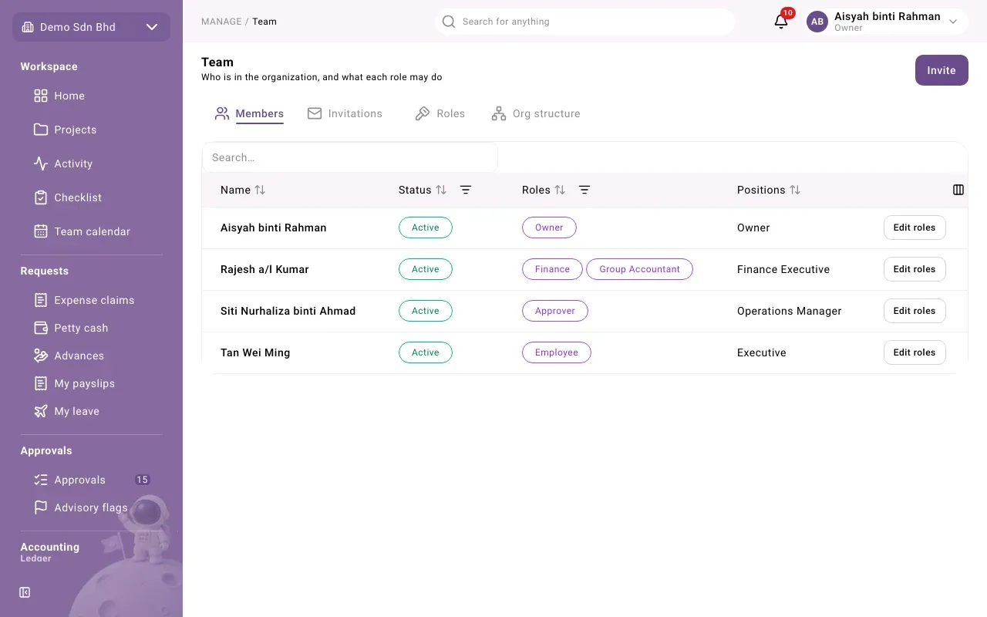This screenshot has width=987, height=617.
Task: Expand the Demo Sdn Bhd organization switcher
Action: [91, 27]
